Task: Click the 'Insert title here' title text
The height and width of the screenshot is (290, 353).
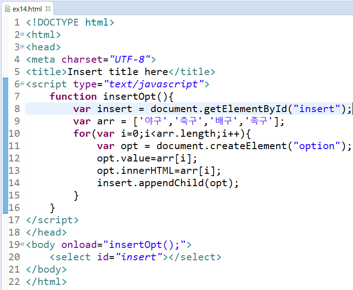Action: [x=118, y=72]
